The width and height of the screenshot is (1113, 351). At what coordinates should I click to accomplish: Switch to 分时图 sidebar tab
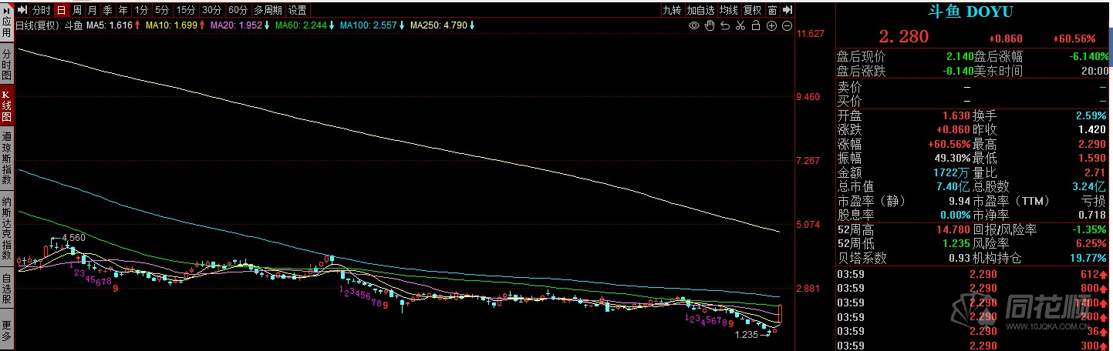7,65
